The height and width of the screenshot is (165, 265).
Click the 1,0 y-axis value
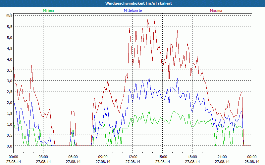10,124
